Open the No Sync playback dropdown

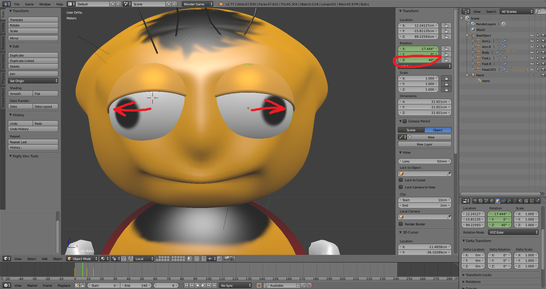coord(235,285)
